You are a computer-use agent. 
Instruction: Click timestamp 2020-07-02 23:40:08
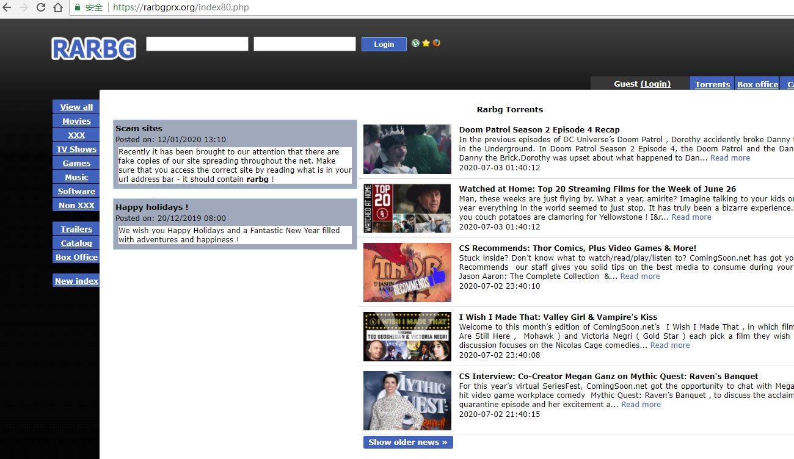[500, 355]
